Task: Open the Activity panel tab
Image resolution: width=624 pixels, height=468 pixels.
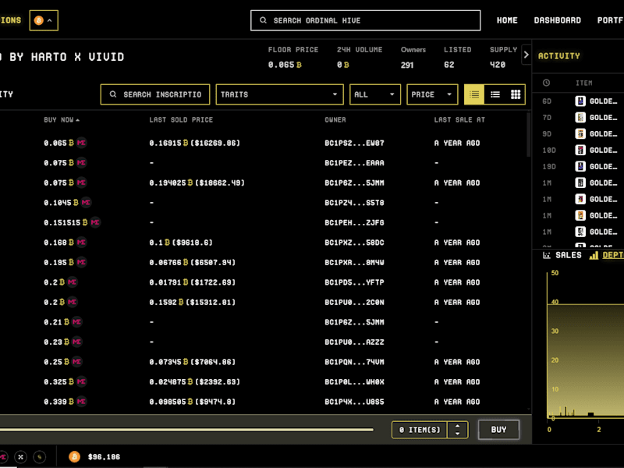Action: pyautogui.click(x=558, y=56)
